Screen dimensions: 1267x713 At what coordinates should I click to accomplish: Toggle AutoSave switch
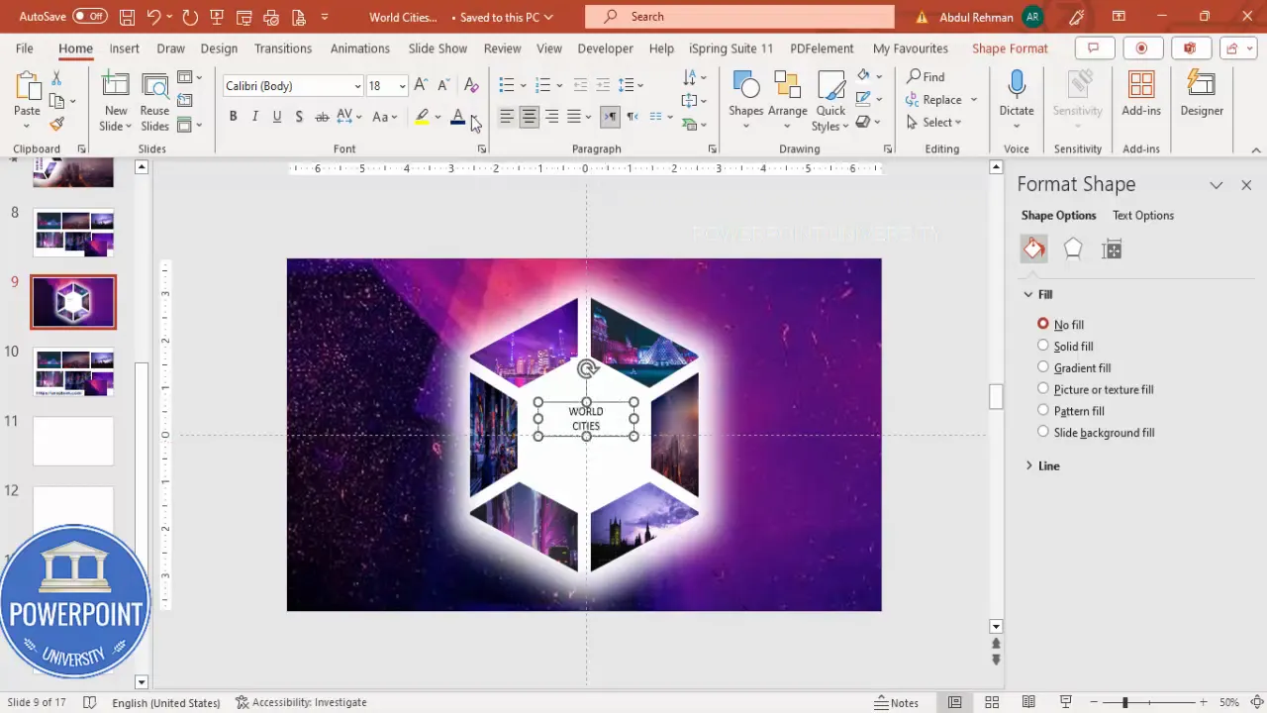click(x=90, y=17)
